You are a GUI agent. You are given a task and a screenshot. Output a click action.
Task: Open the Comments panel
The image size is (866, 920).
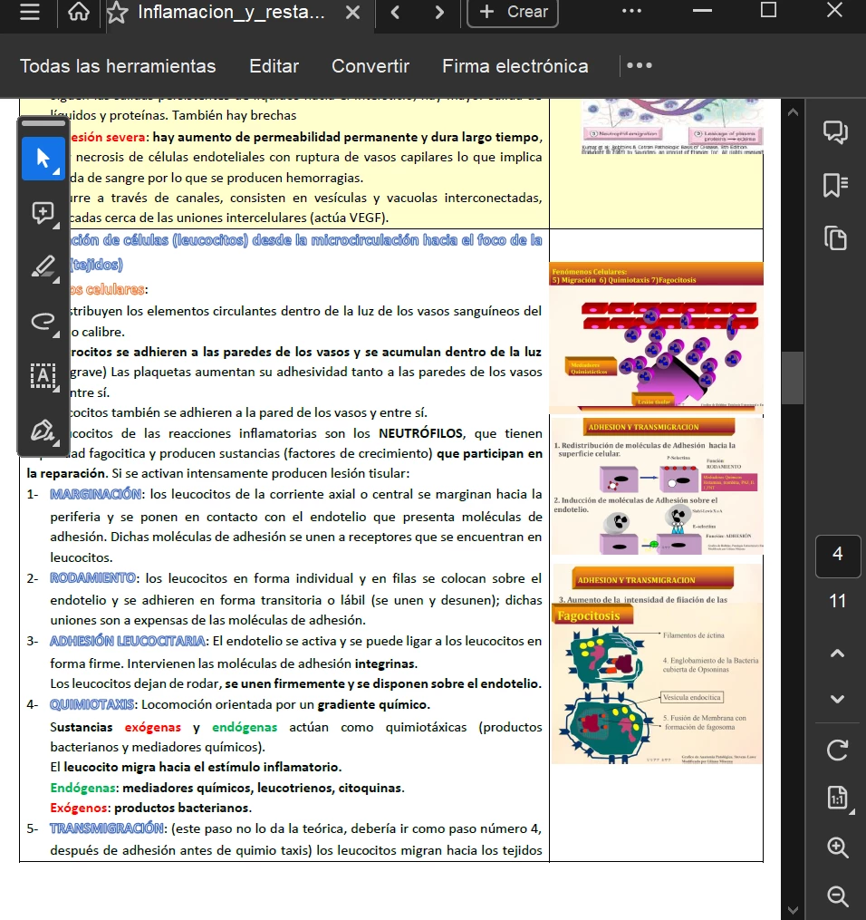[835, 131]
